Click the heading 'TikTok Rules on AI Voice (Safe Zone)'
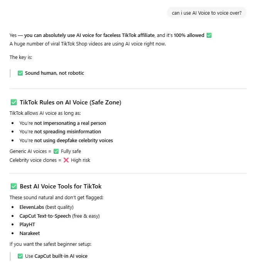 [71, 102]
